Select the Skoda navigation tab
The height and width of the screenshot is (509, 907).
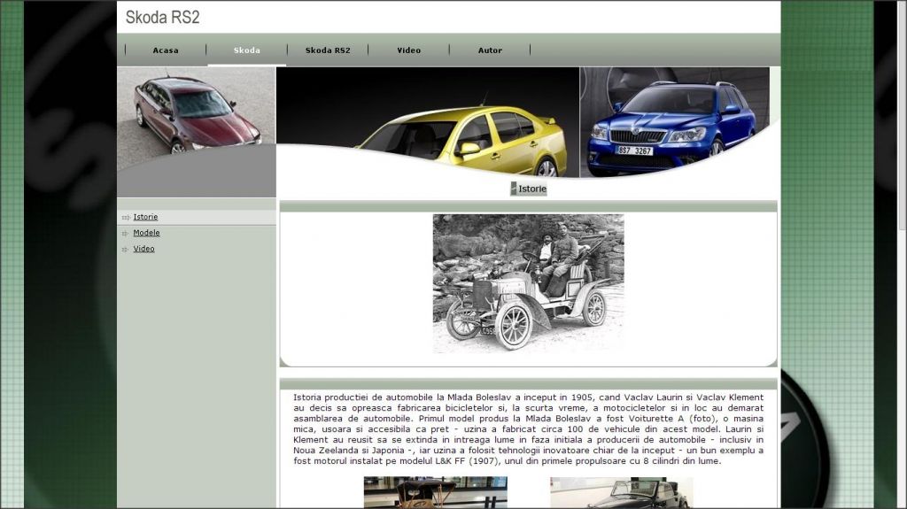click(x=246, y=50)
